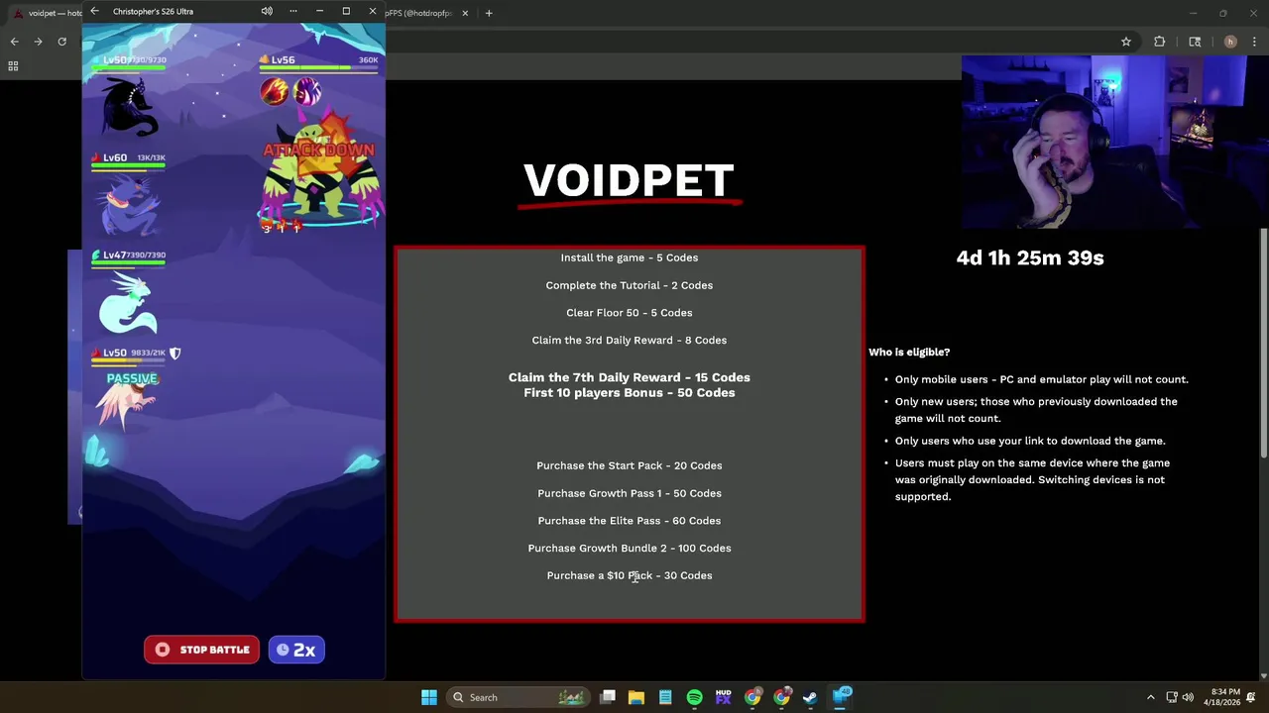Mute audio in Christopher's S26 Ultra window
Screen dimensions: 1269x713
(267, 11)
